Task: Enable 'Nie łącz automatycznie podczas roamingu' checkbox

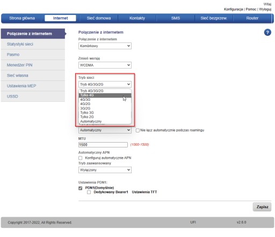Action: click(137, 130)
